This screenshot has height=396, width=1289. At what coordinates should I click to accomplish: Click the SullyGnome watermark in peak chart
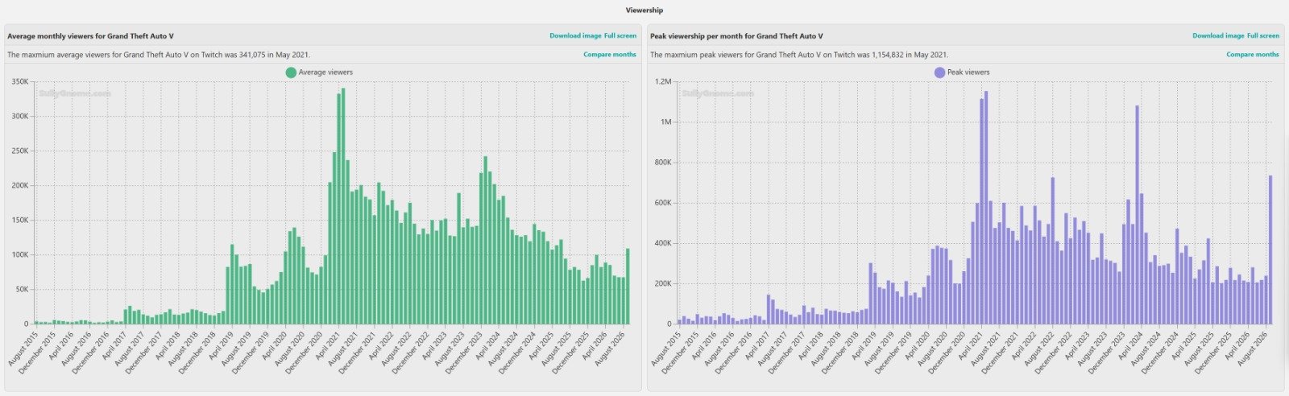(718, 93)
